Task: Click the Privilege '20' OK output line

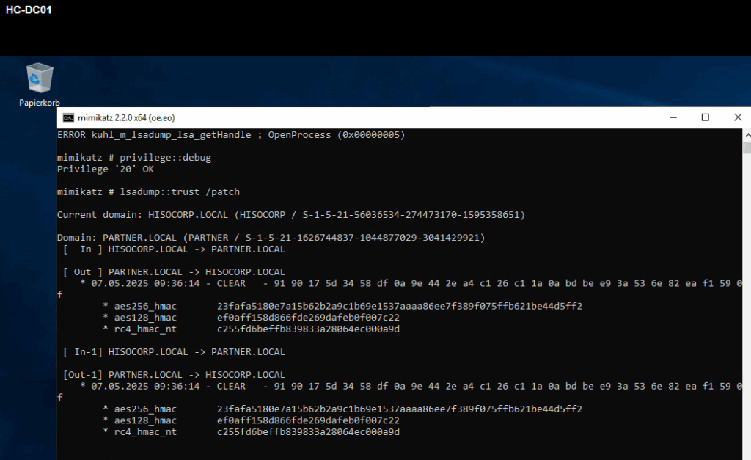Action: point(106,169)
